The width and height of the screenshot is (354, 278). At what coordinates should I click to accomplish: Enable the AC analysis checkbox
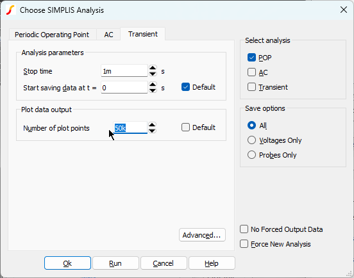pos(251,72)
